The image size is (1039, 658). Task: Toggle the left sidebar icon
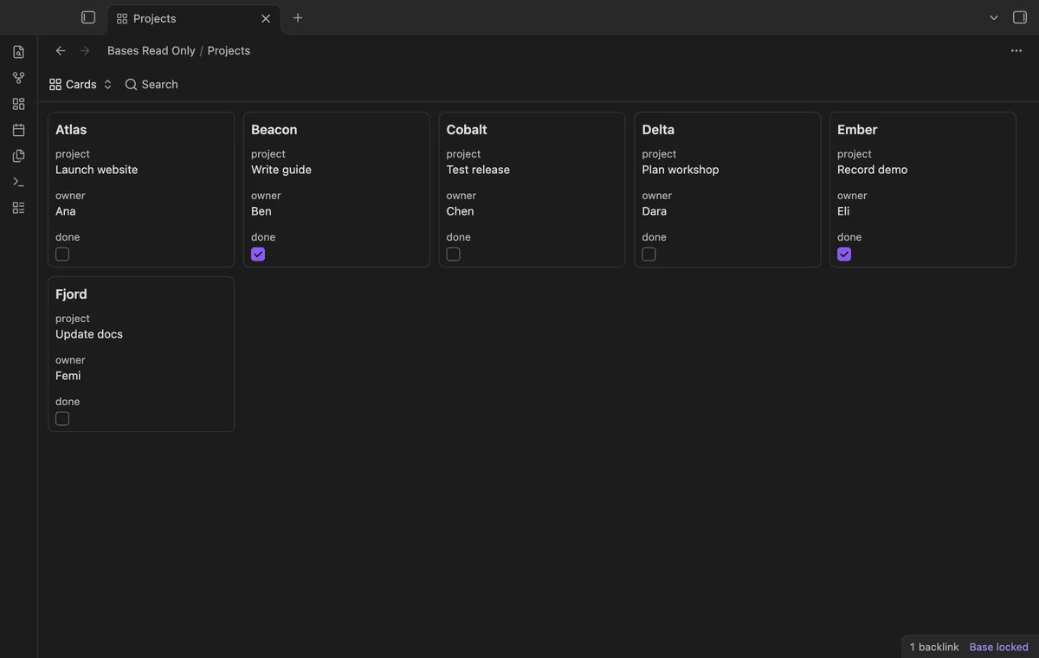pos(88,17)
